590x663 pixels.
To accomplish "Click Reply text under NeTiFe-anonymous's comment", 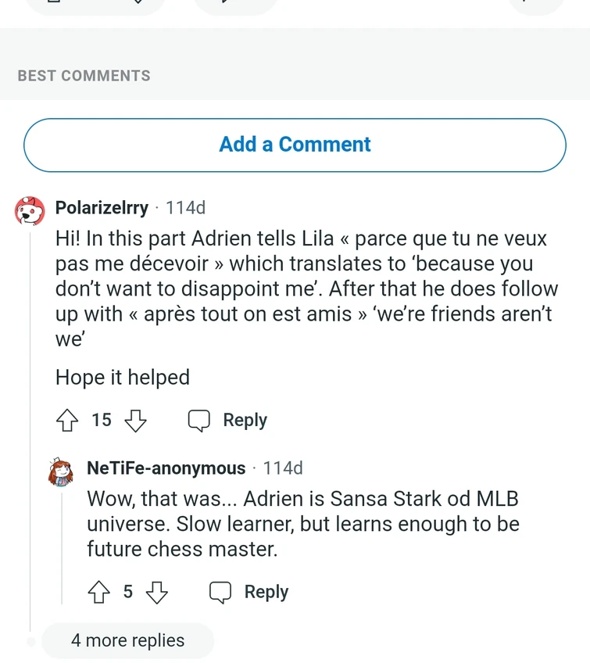I will point(266,593).
